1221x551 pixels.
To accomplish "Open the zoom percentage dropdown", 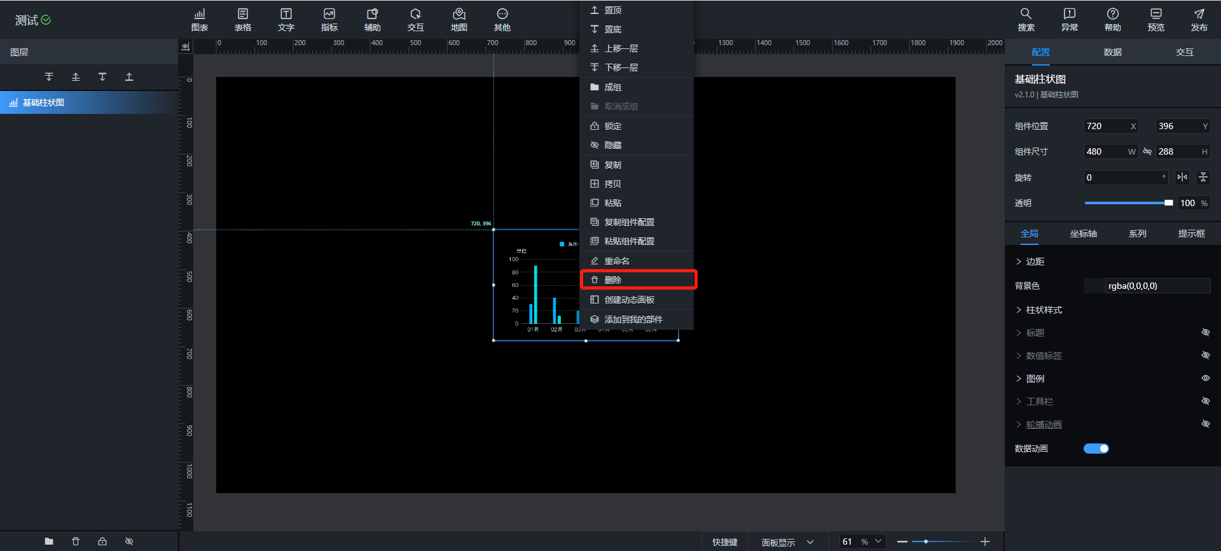I will (x=878, y=541).
